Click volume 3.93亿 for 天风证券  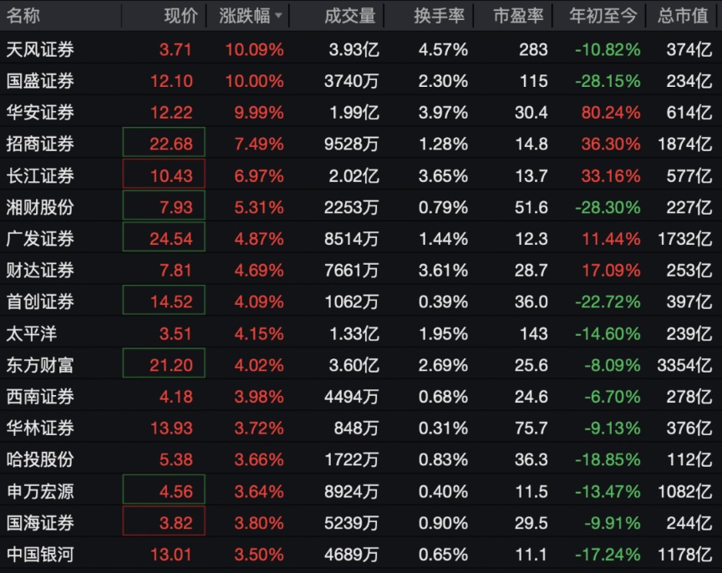tap(353, 50)
